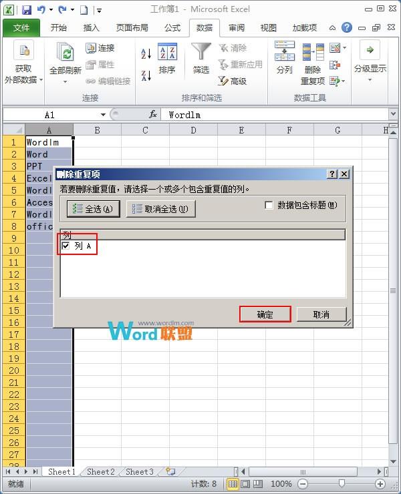
Task: Open Page Layout (页面布局) tab
Action: click(x=132, y=28)
